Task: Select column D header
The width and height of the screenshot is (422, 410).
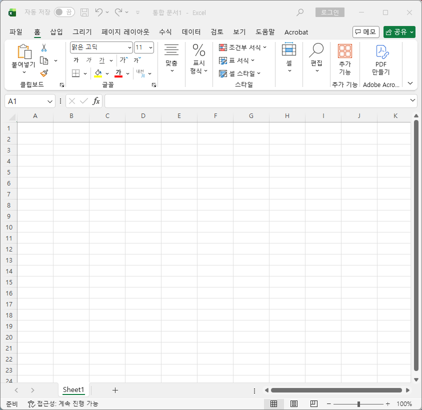Action: point(143,116)
